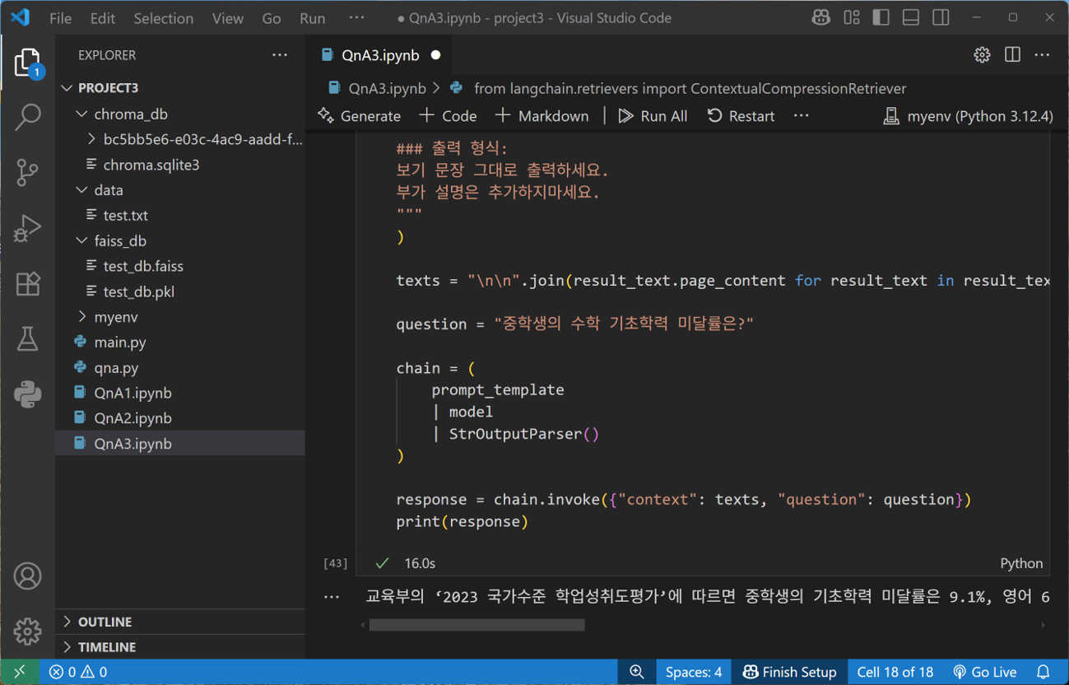Image resolution: width=1069 pixels, height=685 pixels.
Task: Open test_db.faiss file
Action: (180, 267)
